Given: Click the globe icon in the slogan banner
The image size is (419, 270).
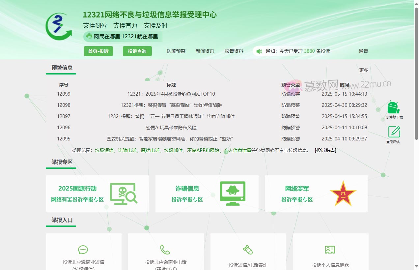Looking at the screenshot, I should tap(89, 36).
